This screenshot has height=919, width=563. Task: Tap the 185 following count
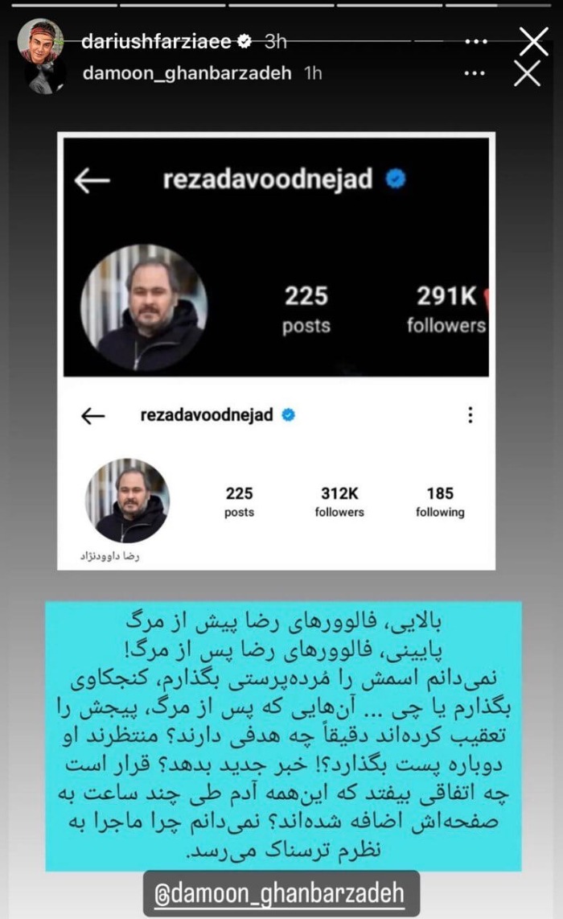point(440,501)
